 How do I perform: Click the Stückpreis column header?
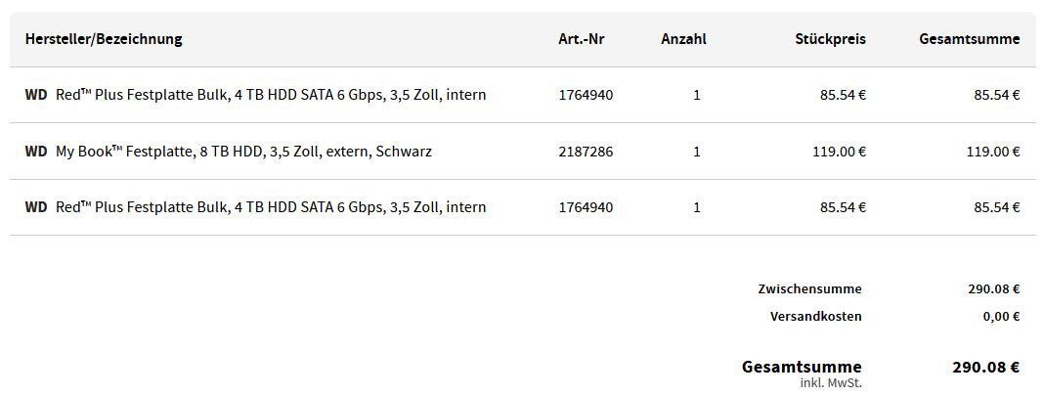click(829, 40)
